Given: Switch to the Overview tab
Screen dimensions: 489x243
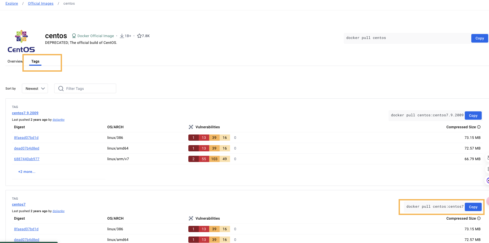Looking at the screenshot, I should pyautogui.click(x=15, y=61).
